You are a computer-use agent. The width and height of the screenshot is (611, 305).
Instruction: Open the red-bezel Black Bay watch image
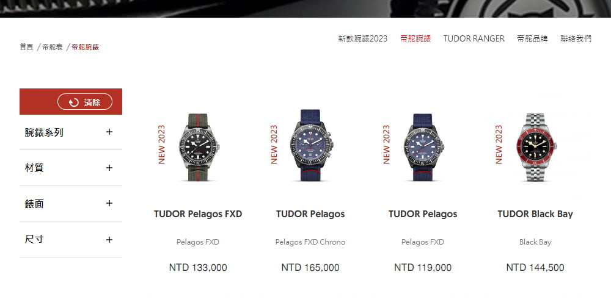pos(535,147)
